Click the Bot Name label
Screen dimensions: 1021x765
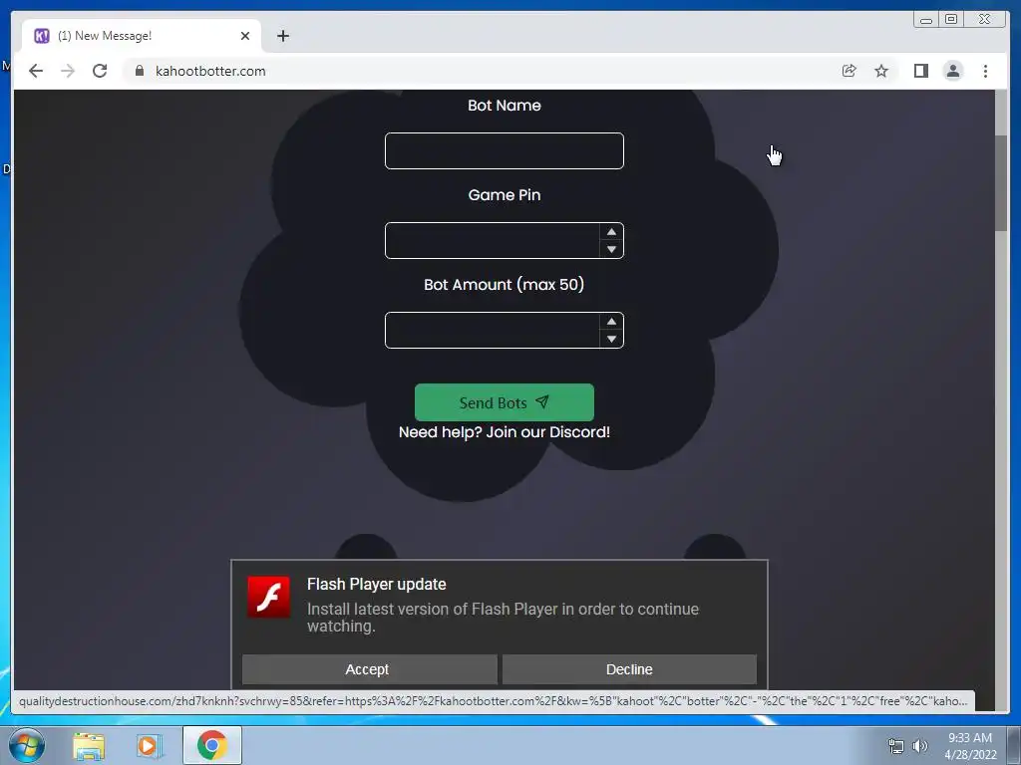pyautogui.click(x=504, y=106)
